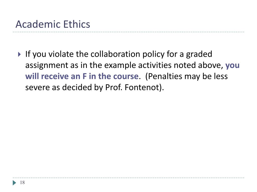Select the name "Fontenot" in the text
Viewport: 257px width, 192px height.
point(142,87)
